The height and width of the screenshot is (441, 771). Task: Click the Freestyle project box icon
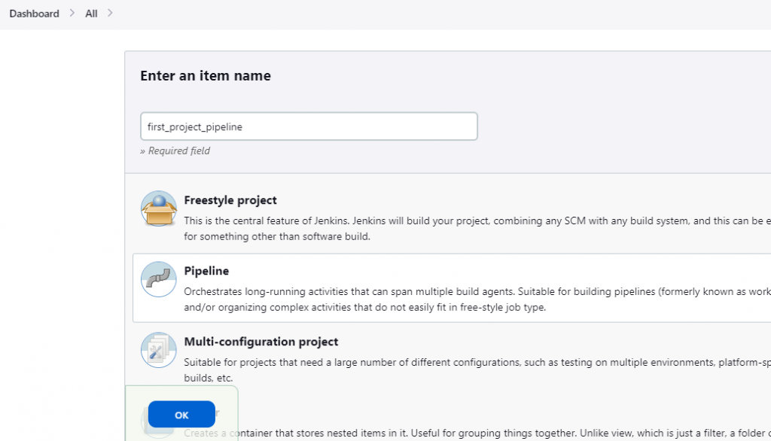tap(159, 208)
